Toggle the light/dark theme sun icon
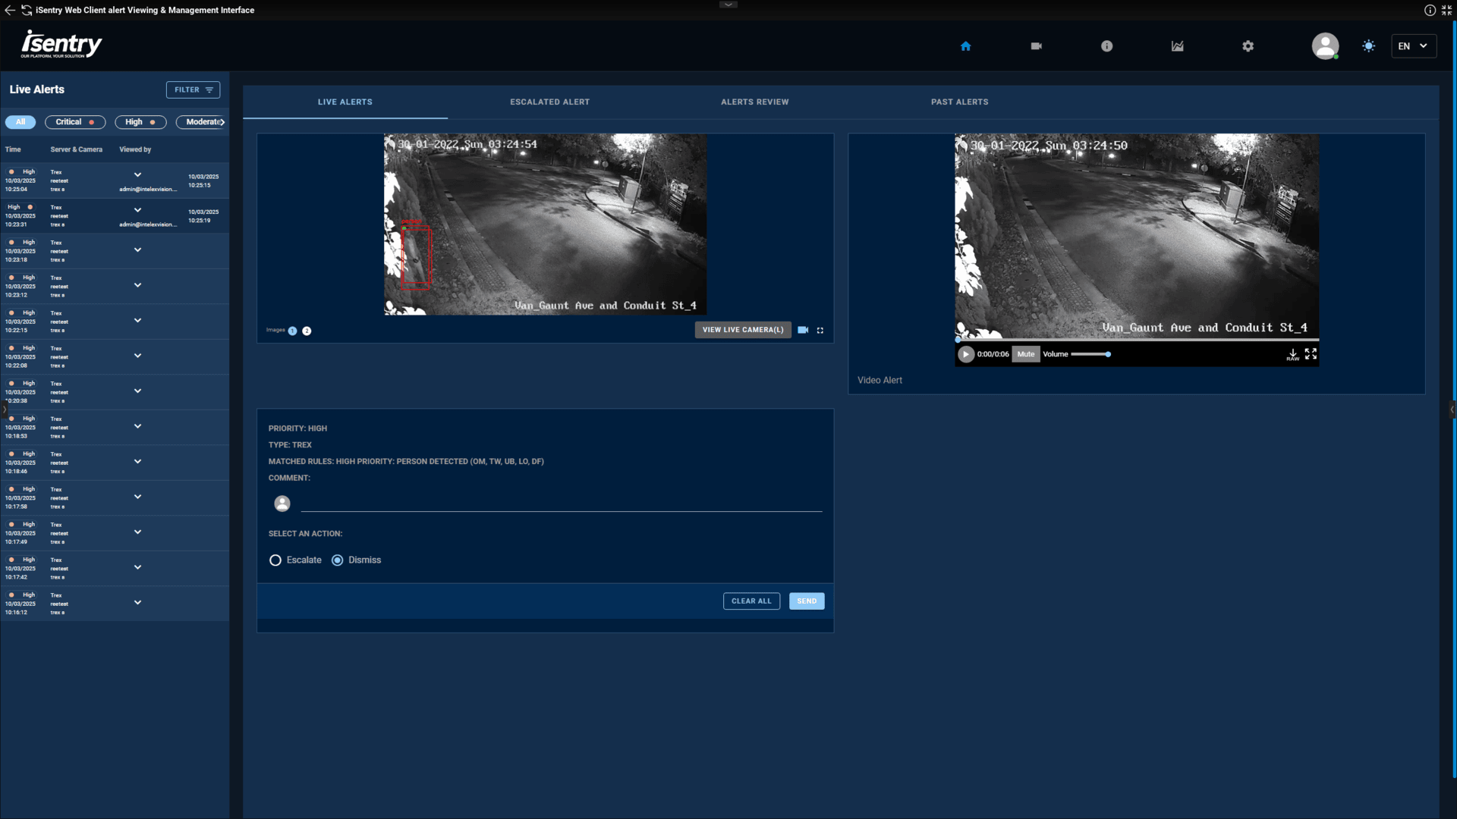This screenshot has height=819, width=1457. (1368, 46)
